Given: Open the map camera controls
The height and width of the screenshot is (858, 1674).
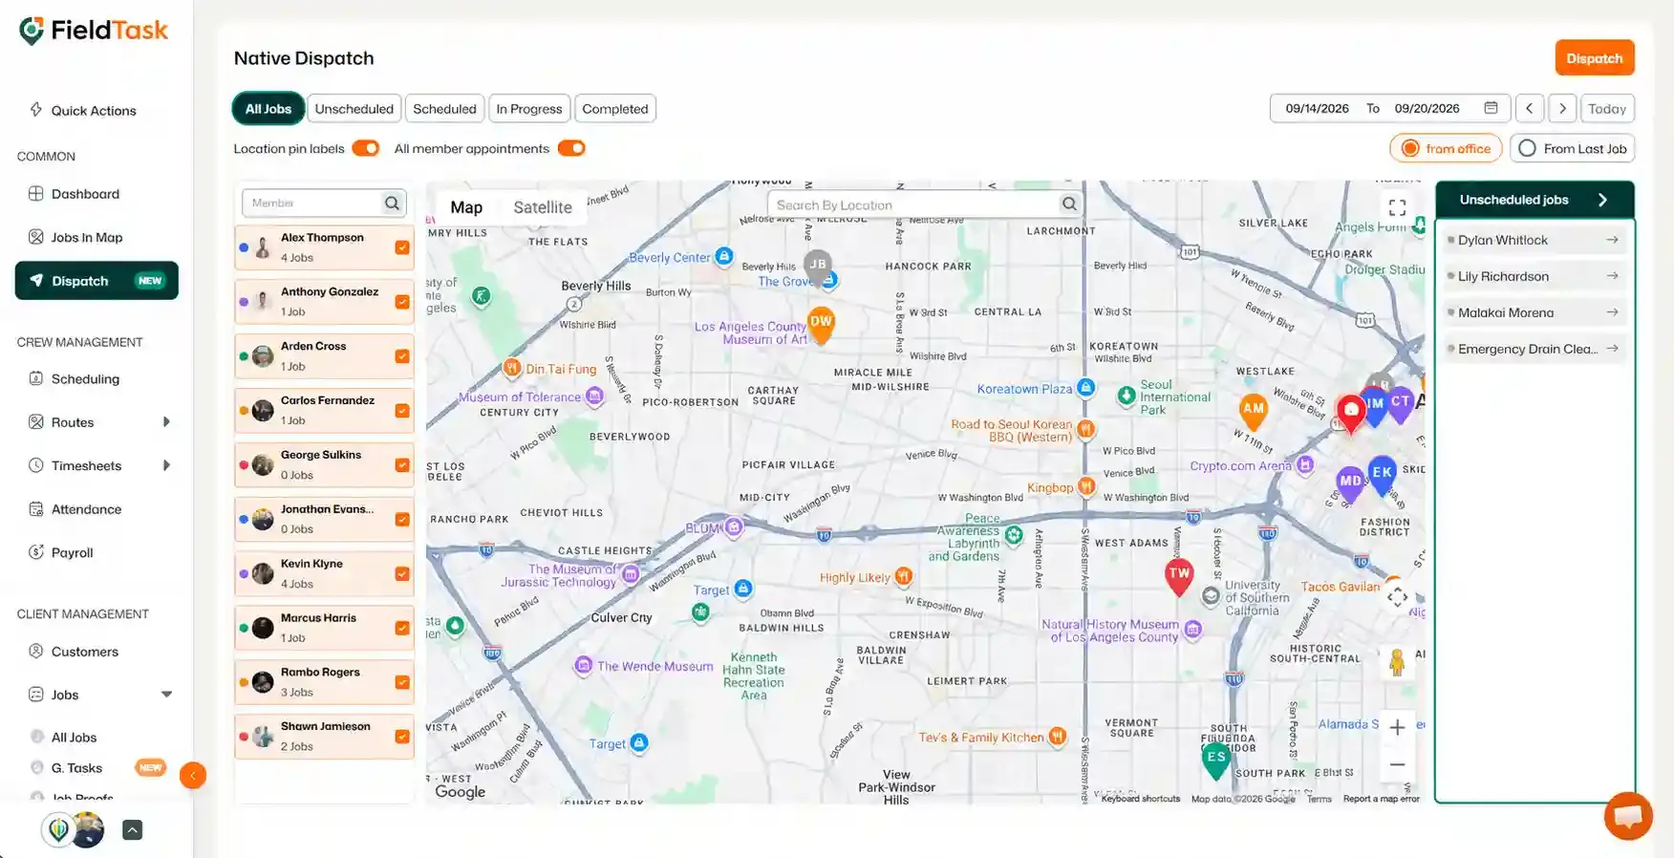Looking at the screenshot, I should (x=1397, y=597).
